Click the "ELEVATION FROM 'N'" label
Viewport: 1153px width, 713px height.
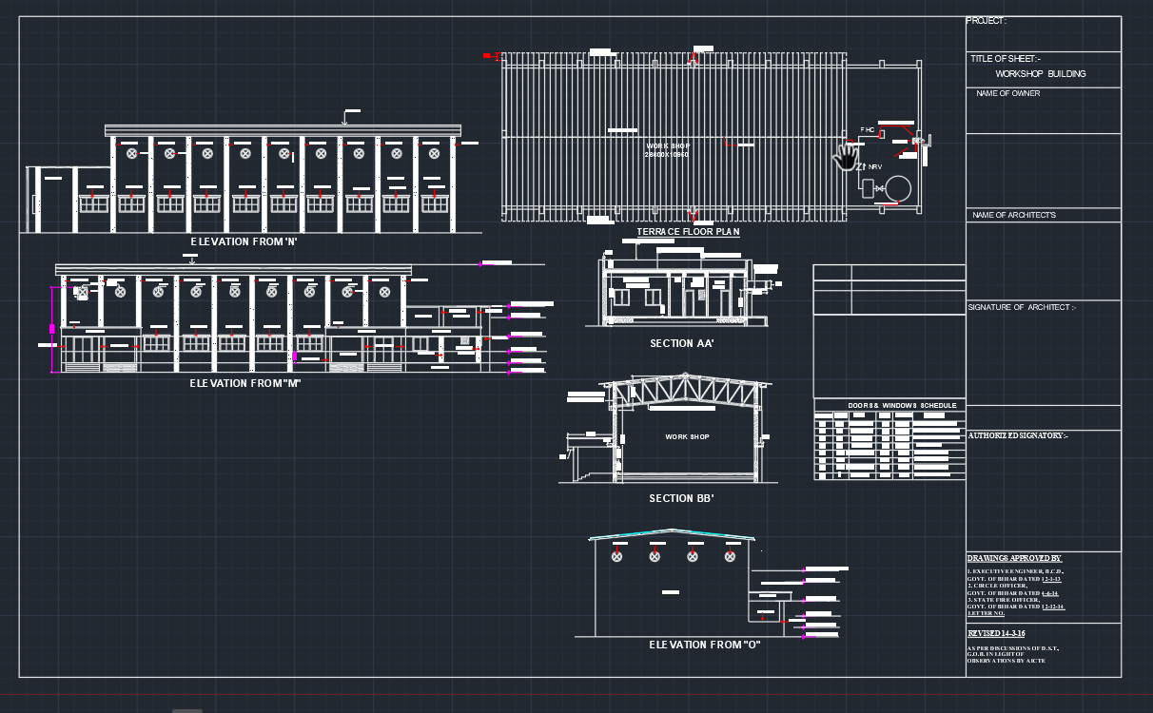point(244,241)
